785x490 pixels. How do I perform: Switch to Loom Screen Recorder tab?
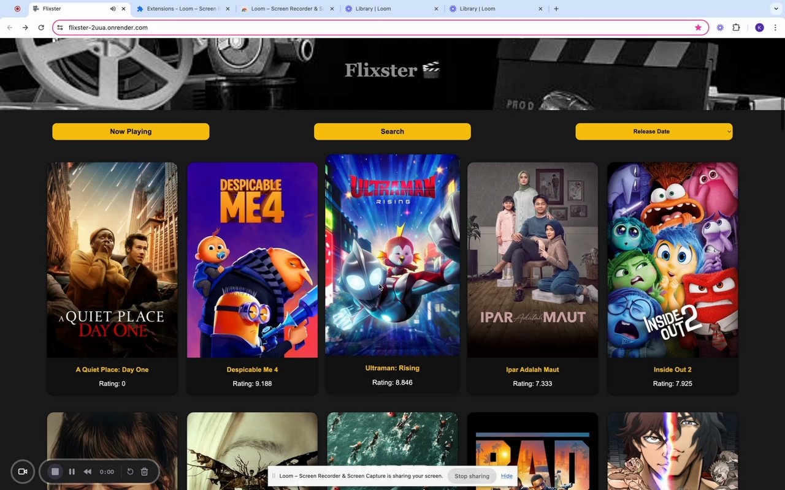point(287,9)
